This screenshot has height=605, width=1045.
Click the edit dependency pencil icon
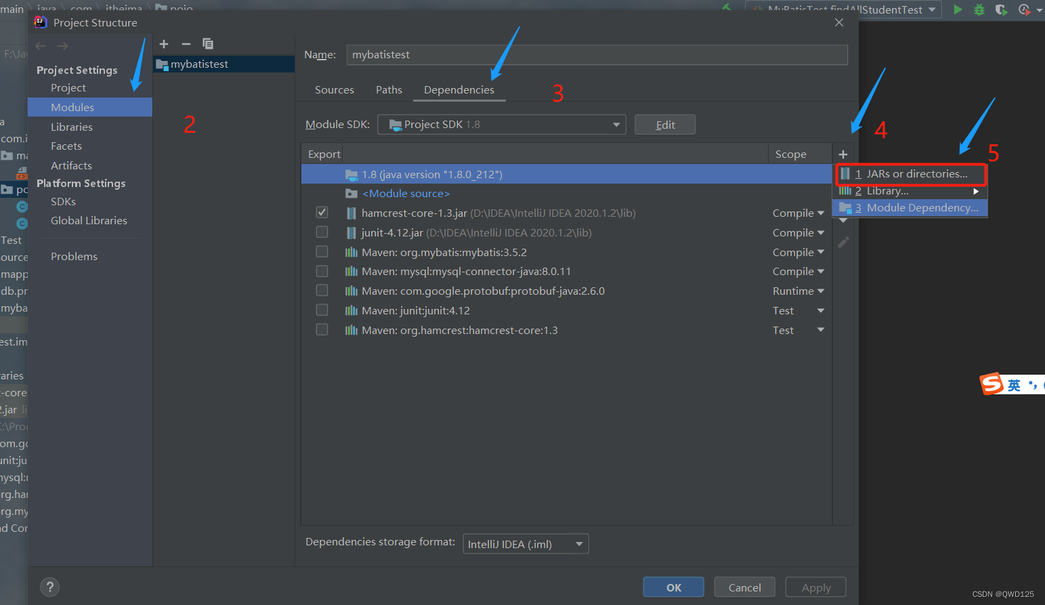click(x=843, y=242)
